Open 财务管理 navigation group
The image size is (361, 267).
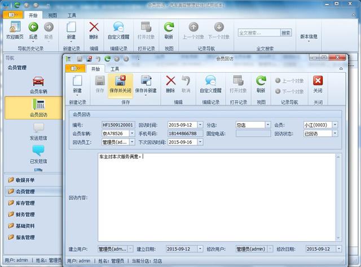[x=33, y=215]
